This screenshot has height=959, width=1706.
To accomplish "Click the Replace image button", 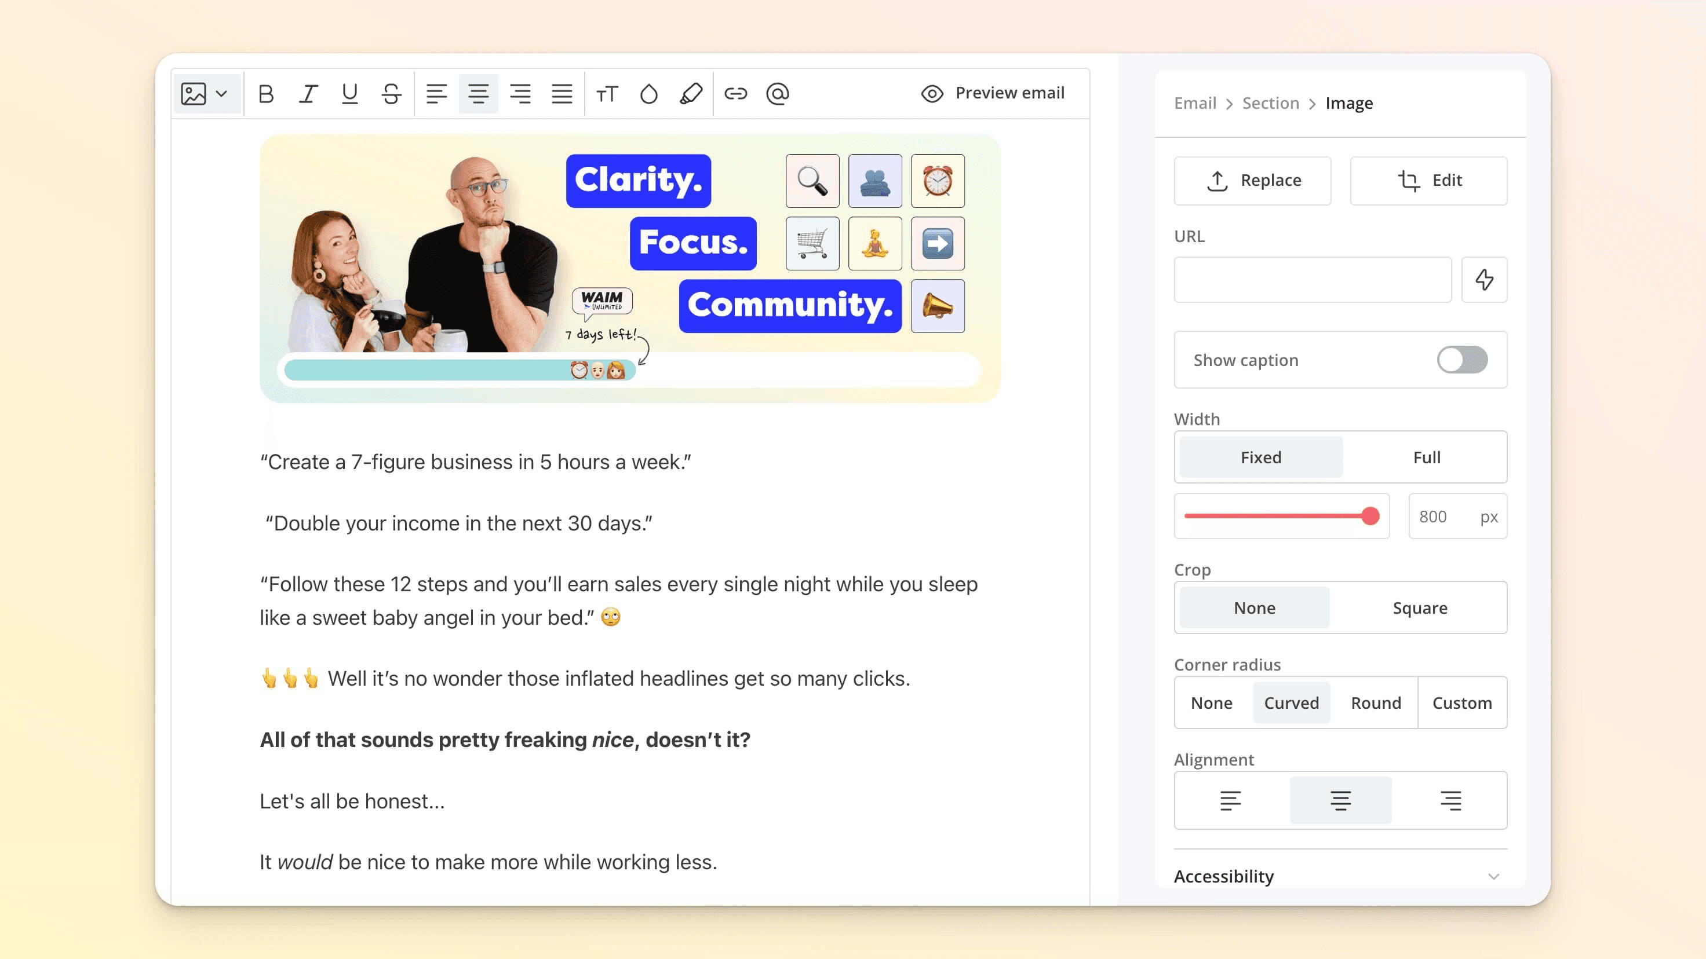I will click(1252, 181).
